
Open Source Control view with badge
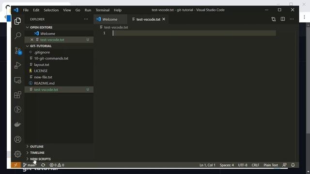pyautogui.click(x=17, y=51)
